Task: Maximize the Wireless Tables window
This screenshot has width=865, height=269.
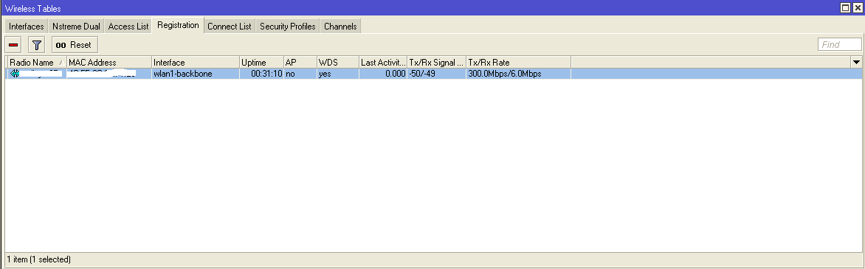Action: [844, 7]
